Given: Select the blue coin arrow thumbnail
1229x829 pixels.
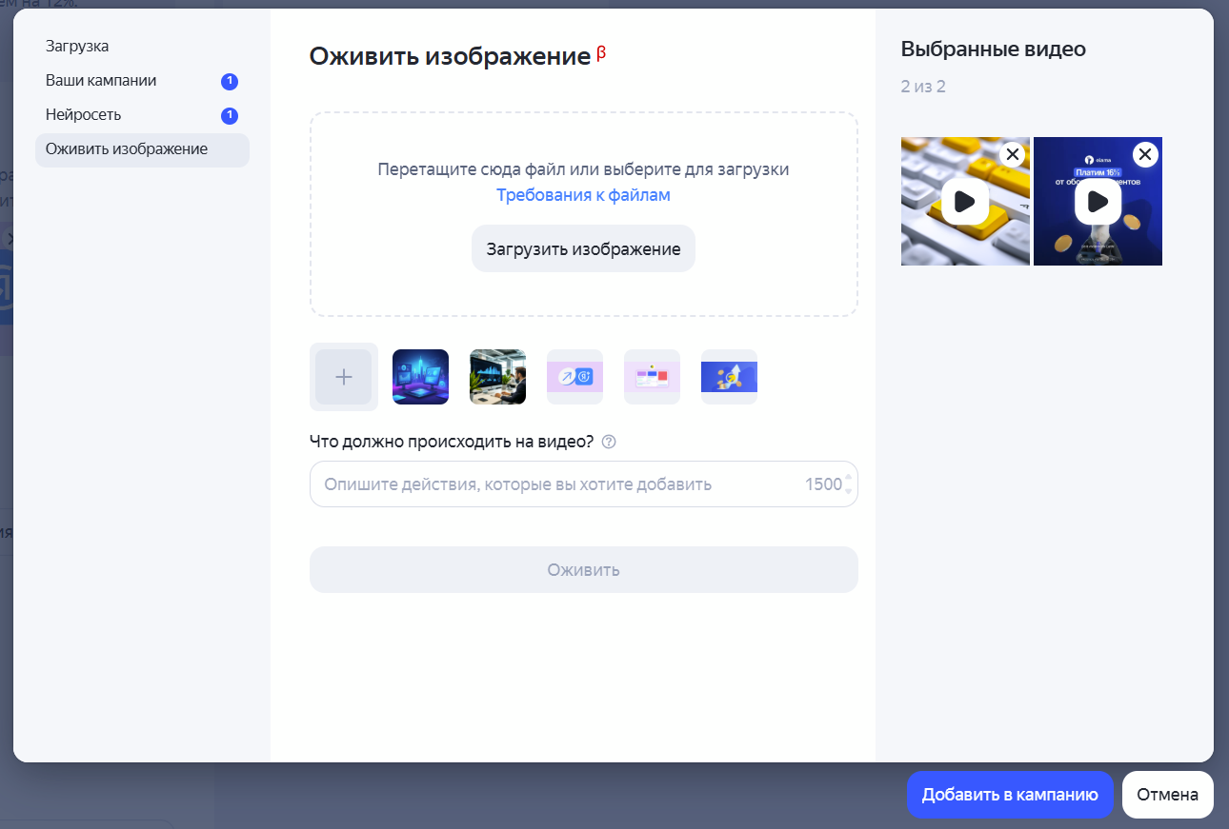Looking at the screenshot, I should coord(729,377).
